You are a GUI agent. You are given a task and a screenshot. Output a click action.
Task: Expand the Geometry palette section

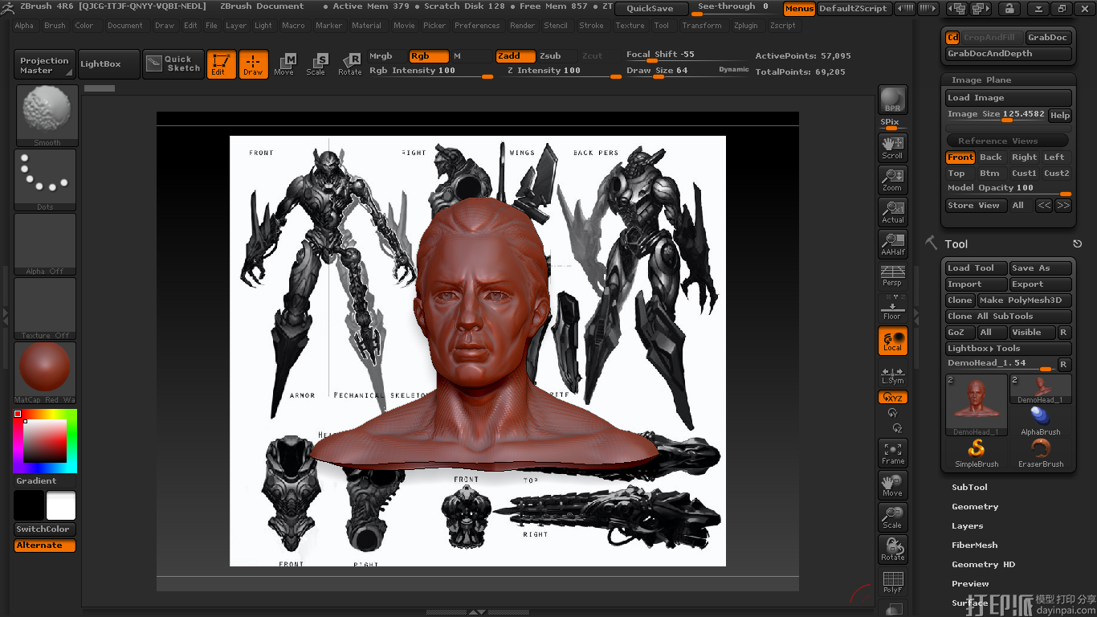click(x=975, y=507)
